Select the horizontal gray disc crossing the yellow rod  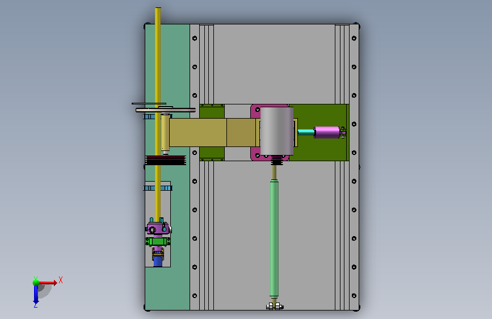(x=166, y=110)
